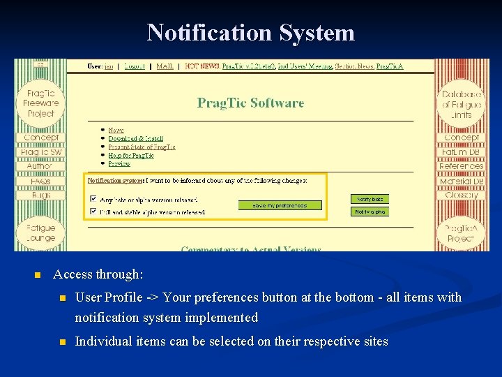Toggle 'Full and stable alpha version released' checkbox
The image size is (502, 377).
(x=93, y=212)
